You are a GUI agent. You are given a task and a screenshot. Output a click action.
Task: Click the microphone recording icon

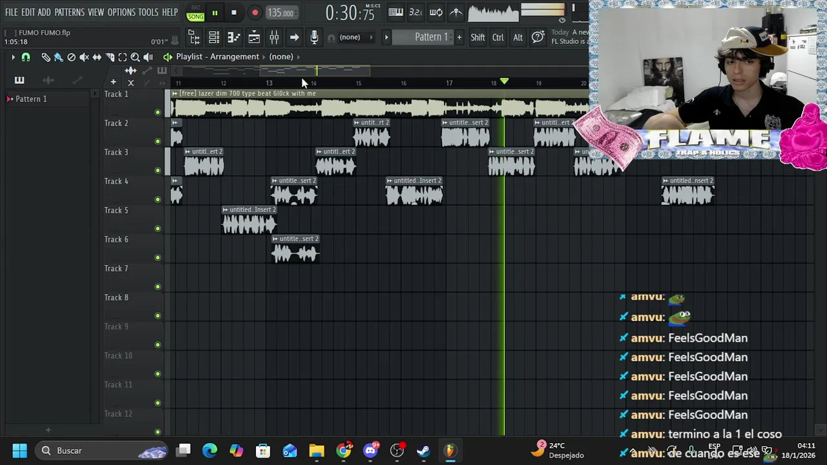pyautogui.click(x=314, y=37)
